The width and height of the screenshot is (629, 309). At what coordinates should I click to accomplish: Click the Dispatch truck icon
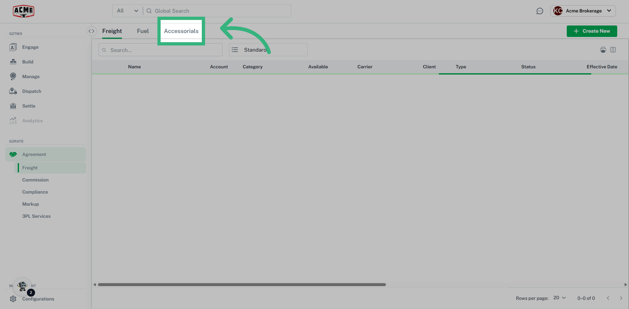(x=13, y=91)
